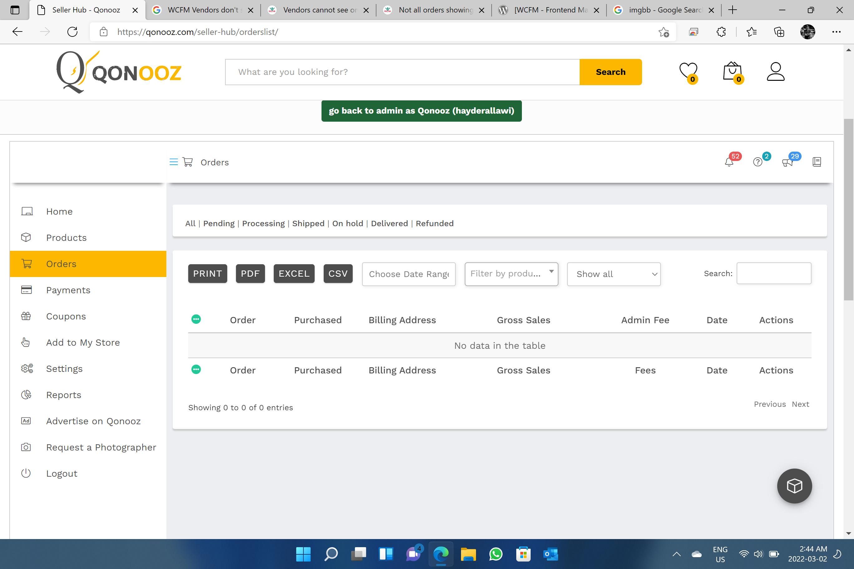Open Windows Start menu
The height and width of the screenshot is (569, 854).
(x=303, y=554)
